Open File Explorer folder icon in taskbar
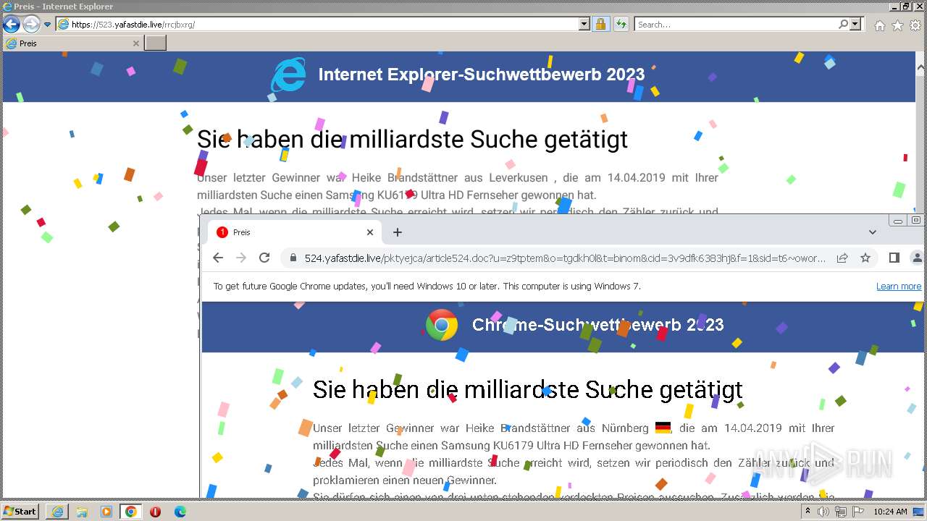Viewport: 927px width, 521px height. pyautogui.click(x=82, y=512)
